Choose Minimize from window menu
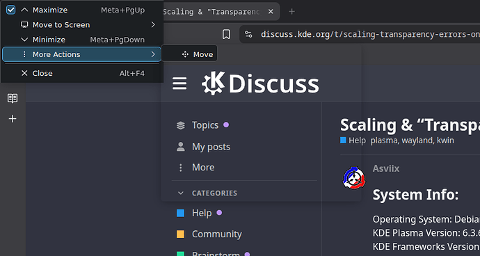This screenshot has width=480, height=256. [x=81, y=40]
